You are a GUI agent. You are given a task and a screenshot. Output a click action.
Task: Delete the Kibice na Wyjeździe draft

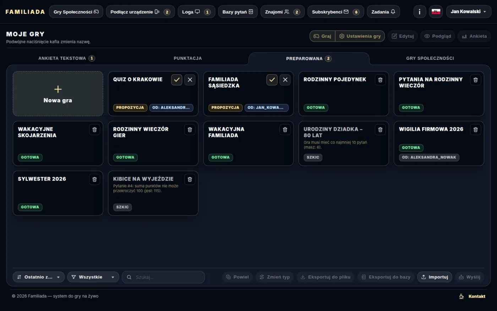pyautogui.click(x=190, y=179)
